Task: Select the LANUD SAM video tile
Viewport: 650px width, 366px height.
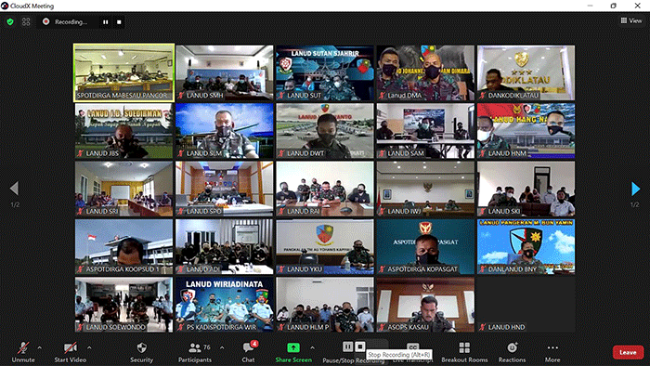Action: 425,131
